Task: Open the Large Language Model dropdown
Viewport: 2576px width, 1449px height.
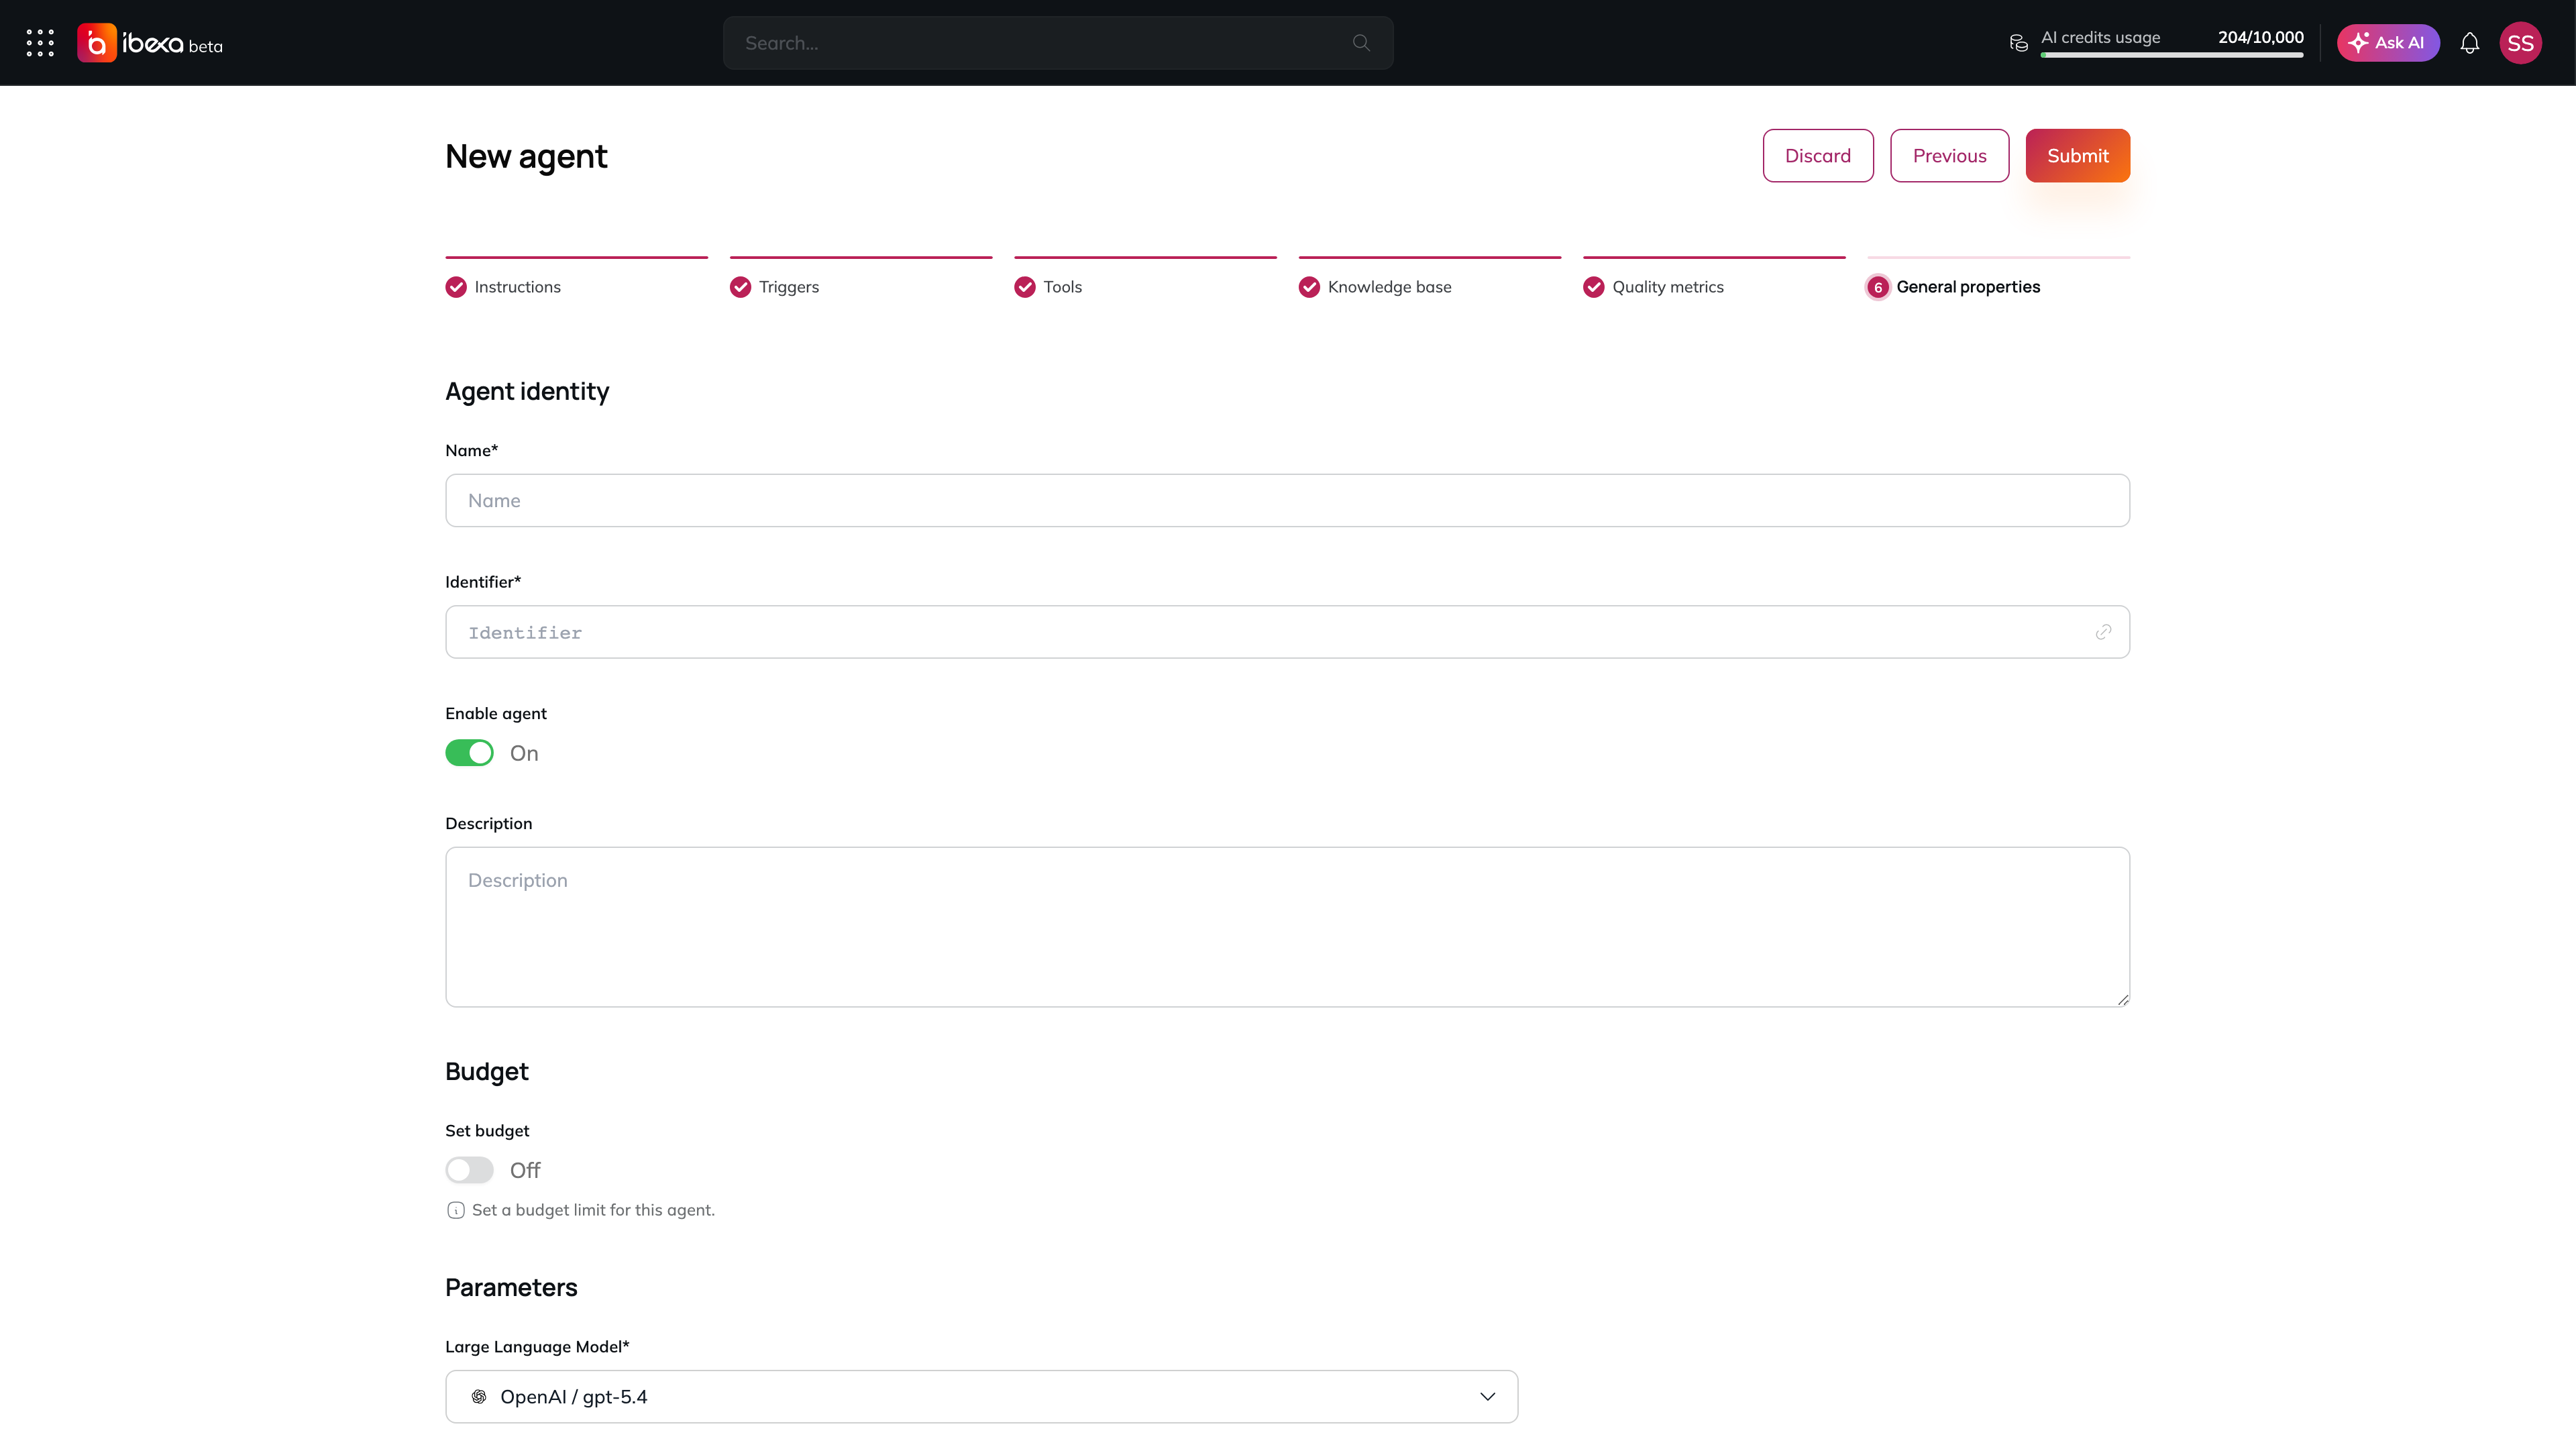Action: coord(981,1397)
